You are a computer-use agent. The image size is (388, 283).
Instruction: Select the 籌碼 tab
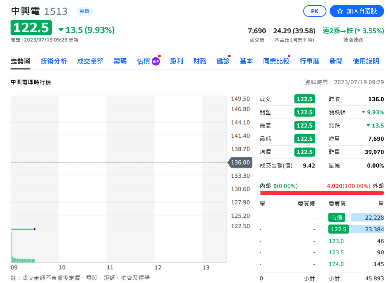(120, 61)
